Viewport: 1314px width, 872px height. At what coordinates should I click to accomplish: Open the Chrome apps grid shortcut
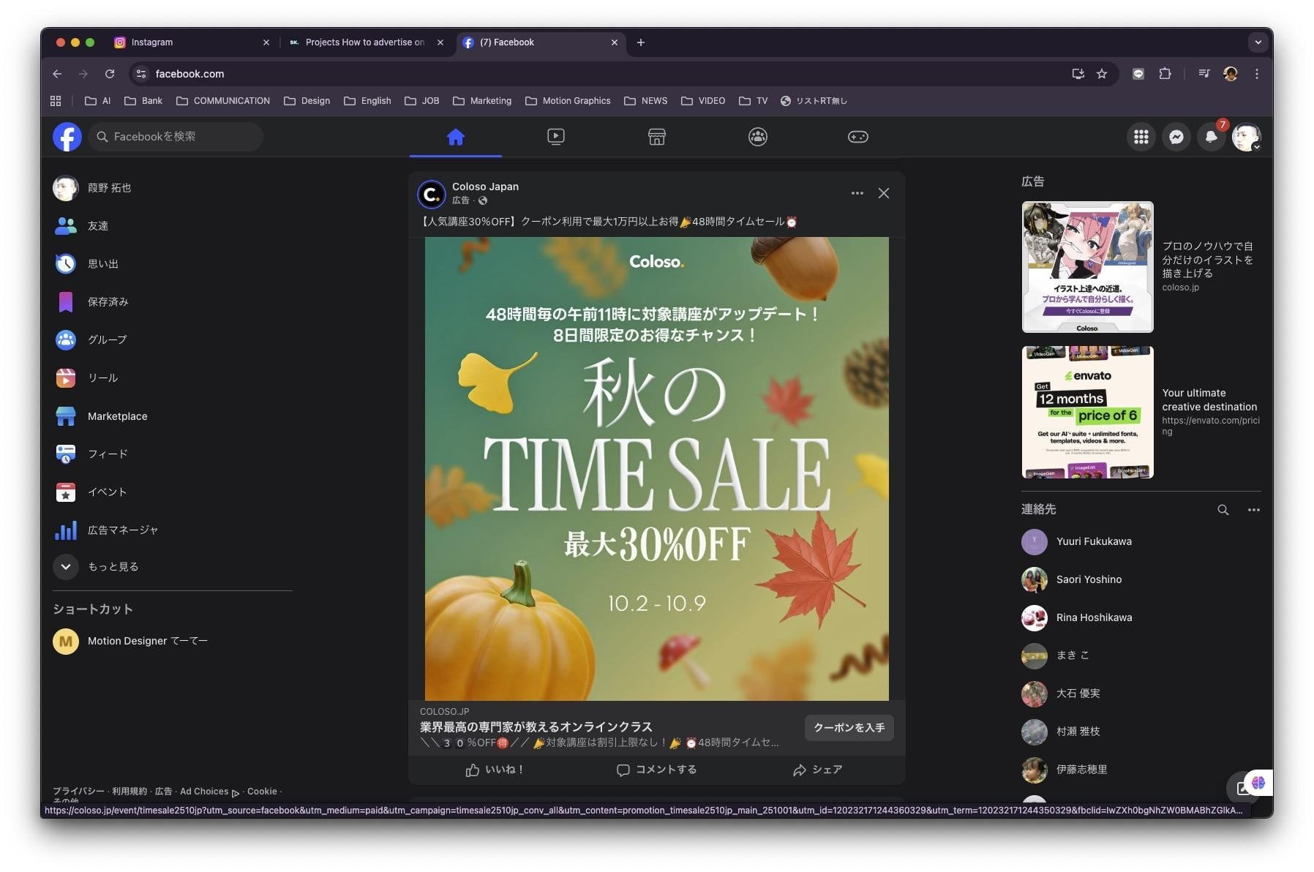pos(56,101)
